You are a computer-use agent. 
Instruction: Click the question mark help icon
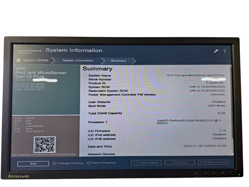224,51
